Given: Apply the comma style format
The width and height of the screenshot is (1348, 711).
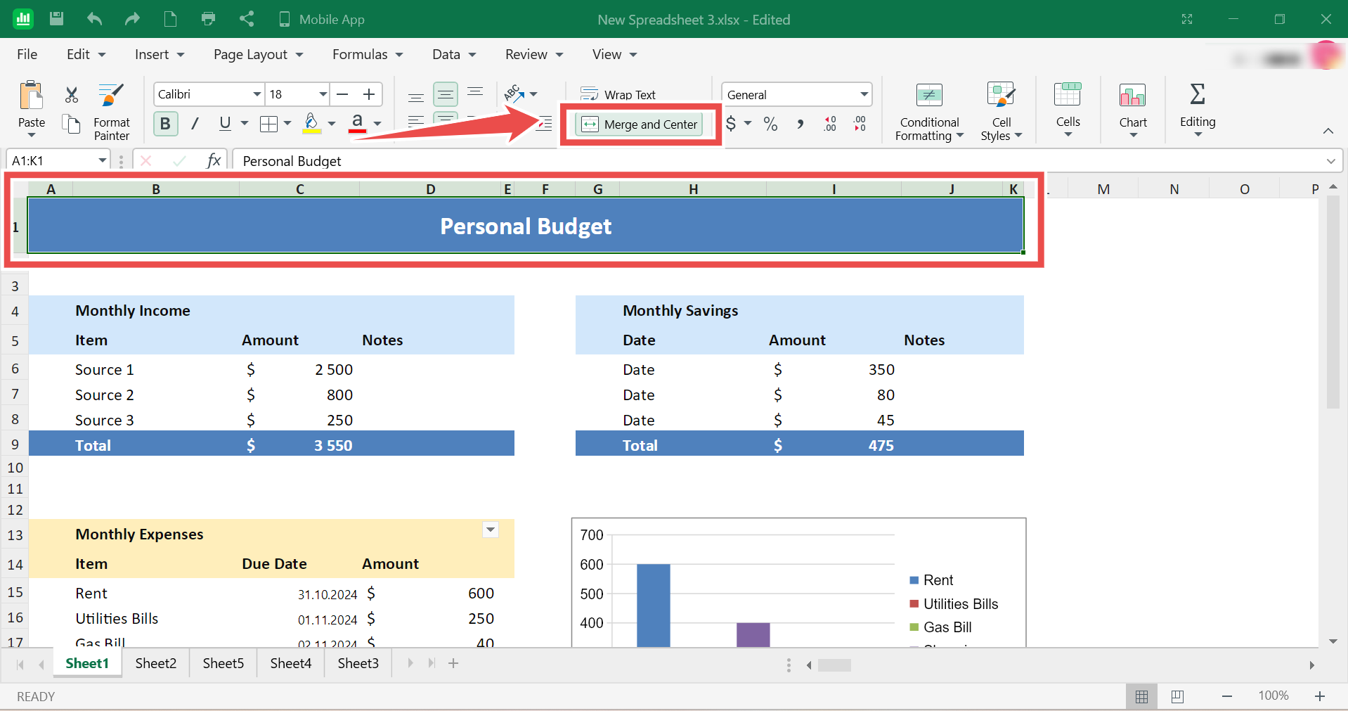Looking at the screenshot, I should (801, 124).
